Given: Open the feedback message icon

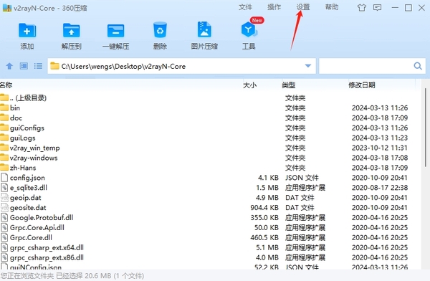Looking at the screenshot, I should [x=378, y=8].
